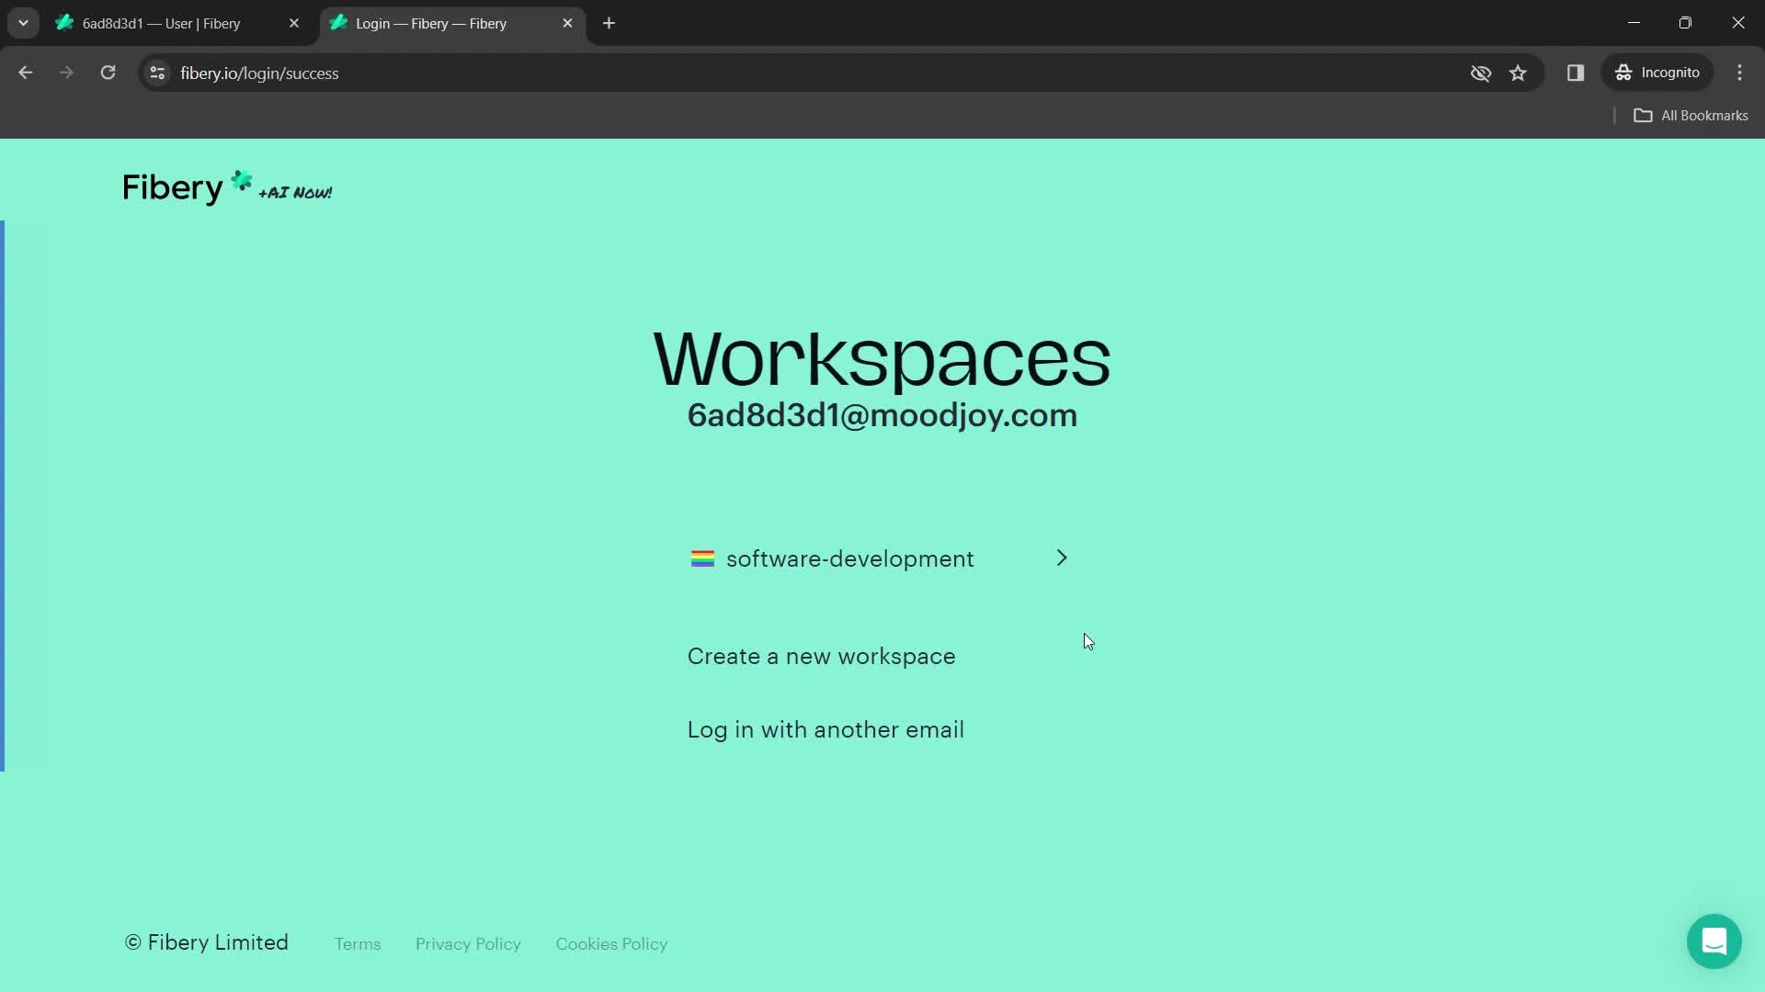
Task: Close the browser window
Action: [x=1737, y=23]
